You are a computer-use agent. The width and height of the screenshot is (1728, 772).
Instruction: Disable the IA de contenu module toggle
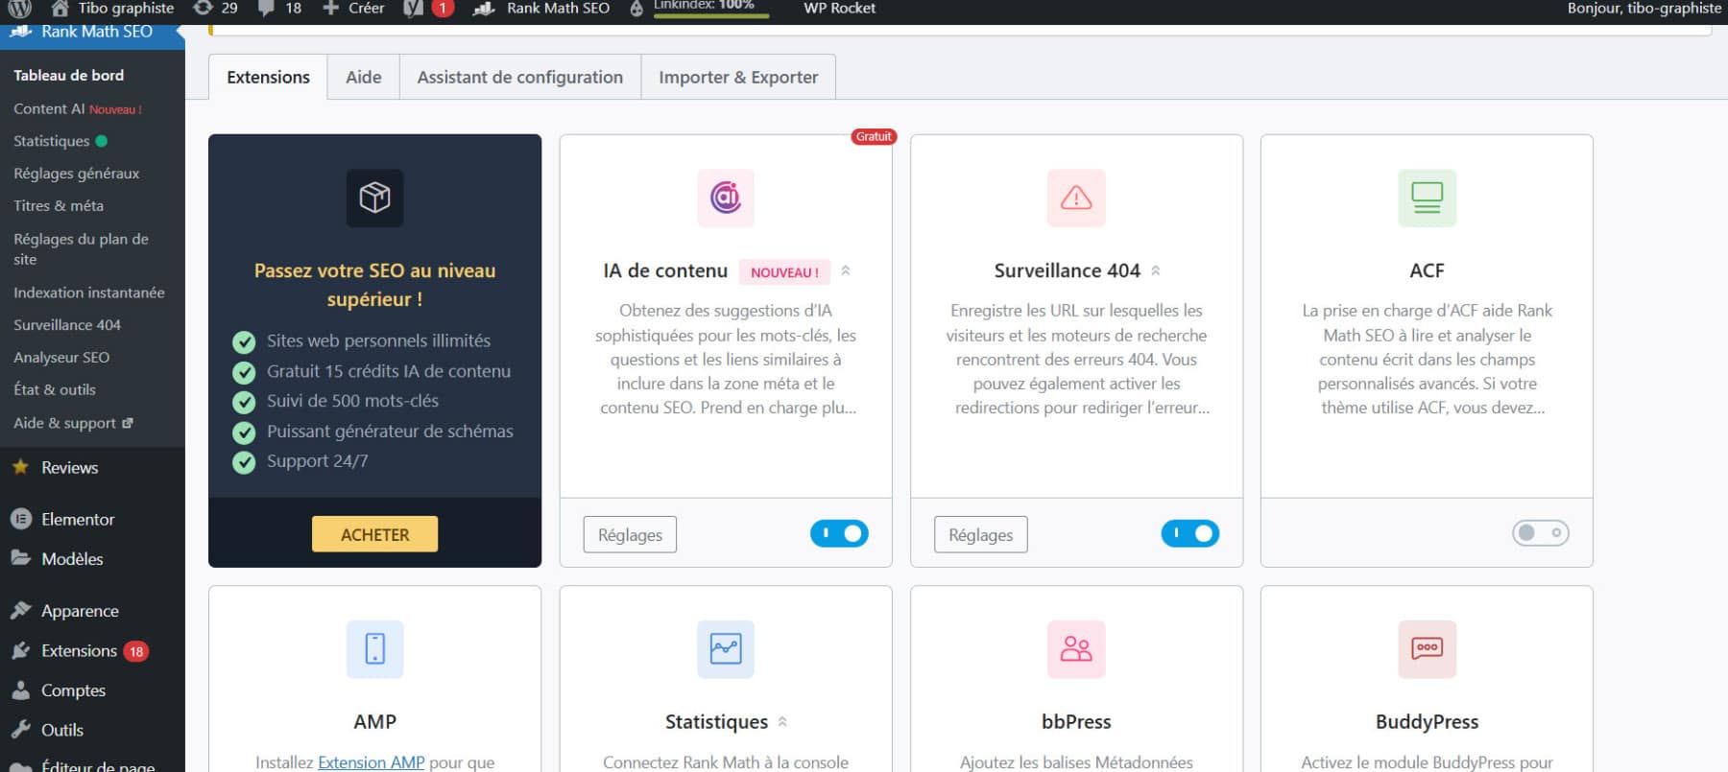[839, 533]
